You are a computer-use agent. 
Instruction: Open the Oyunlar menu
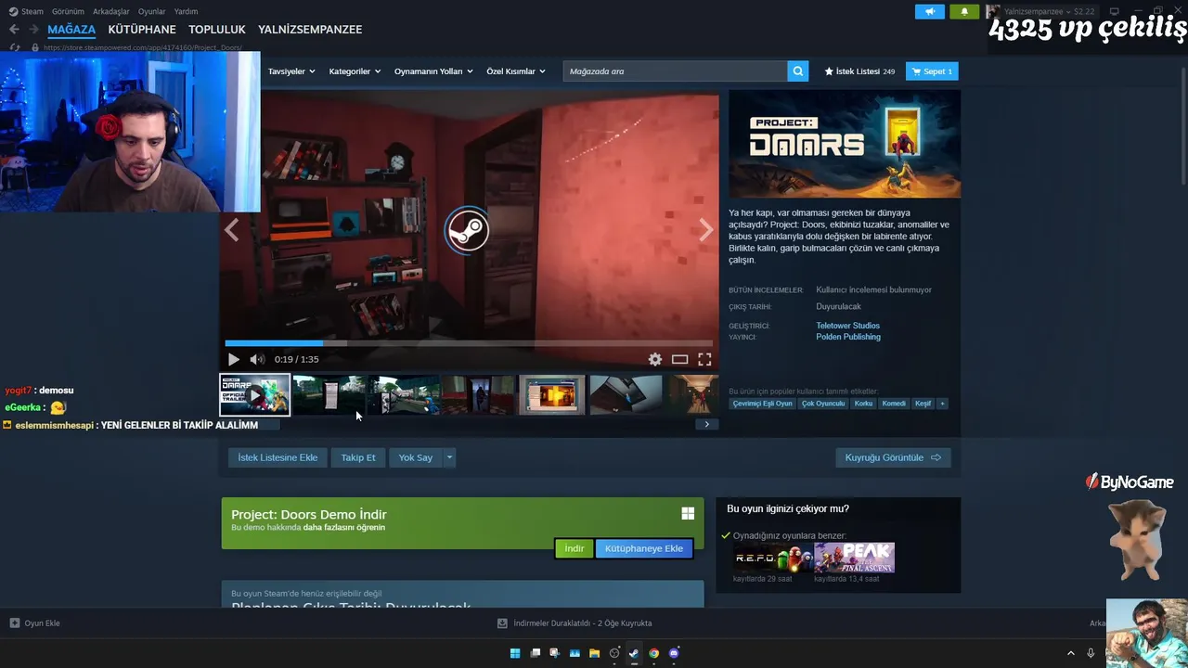click(151, 11)
